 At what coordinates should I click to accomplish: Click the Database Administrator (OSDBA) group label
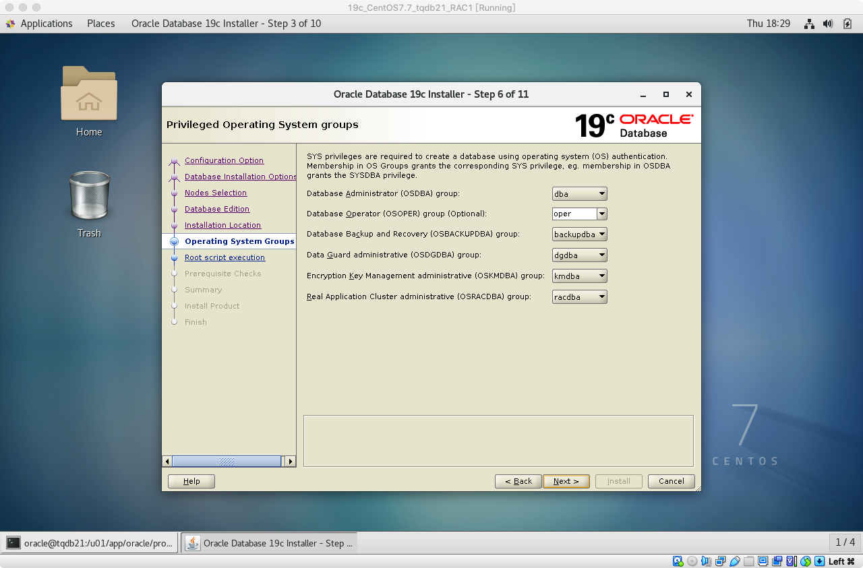click(x=383, y=193)
